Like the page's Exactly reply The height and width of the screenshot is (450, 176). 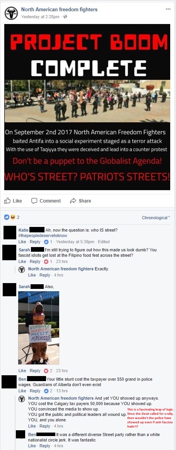pos(32,275)
